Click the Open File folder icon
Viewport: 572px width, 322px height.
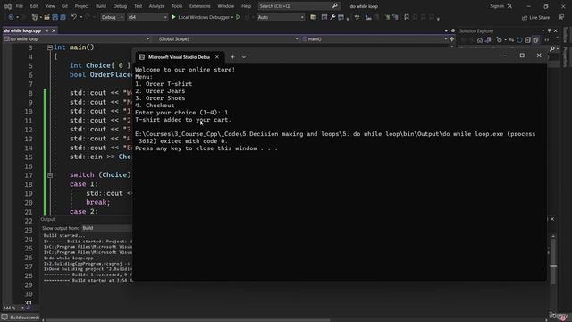click(46, 17)
